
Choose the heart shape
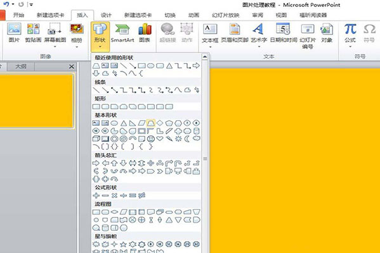coord(160,139)
